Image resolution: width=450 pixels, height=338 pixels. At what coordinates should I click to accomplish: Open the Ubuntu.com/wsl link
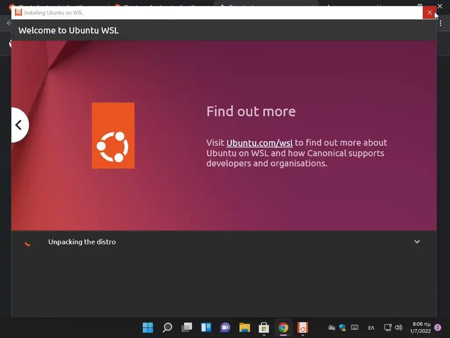coord(259,143)
